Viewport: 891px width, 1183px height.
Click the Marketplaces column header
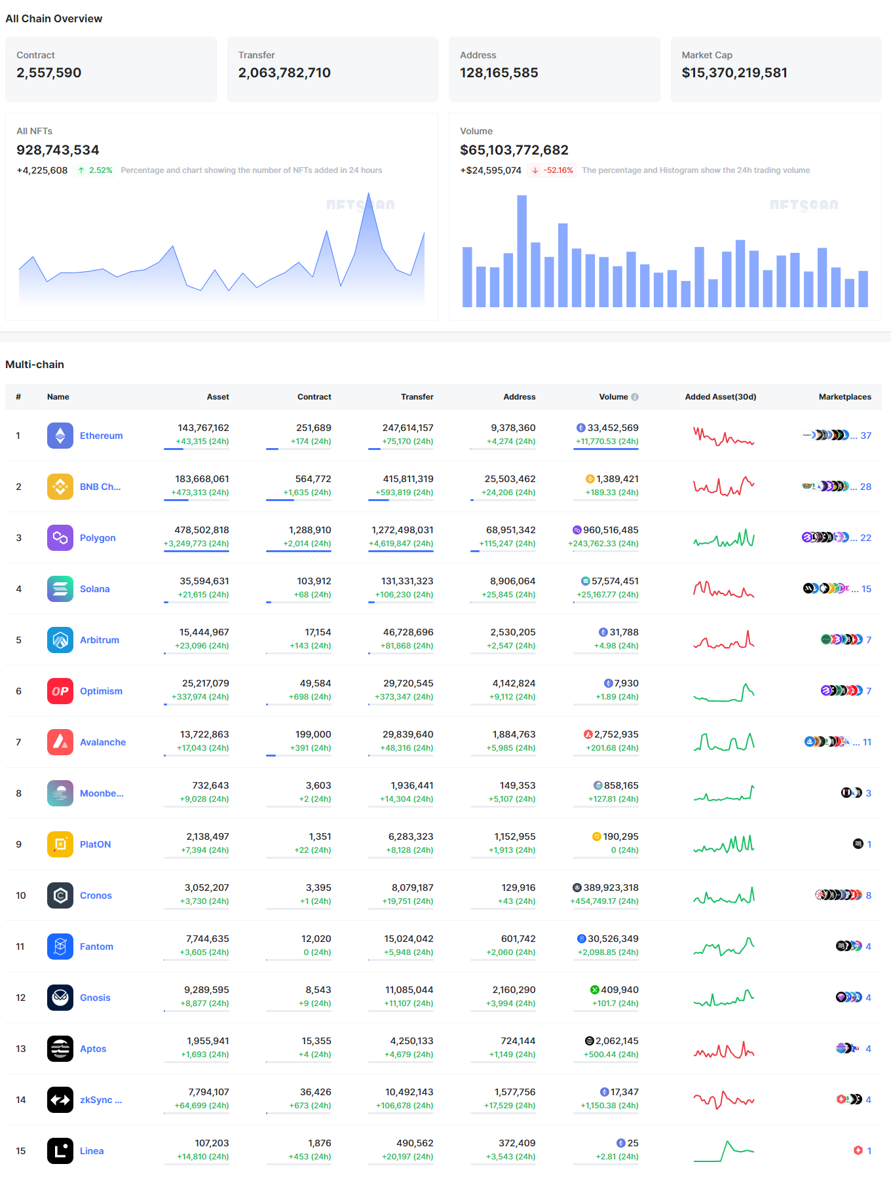coord(845,397)
